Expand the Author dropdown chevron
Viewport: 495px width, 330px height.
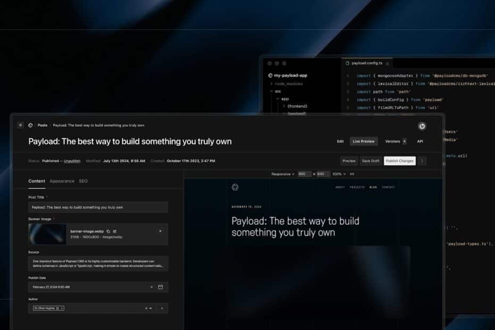pyautogui.click(x=151, y=308)
